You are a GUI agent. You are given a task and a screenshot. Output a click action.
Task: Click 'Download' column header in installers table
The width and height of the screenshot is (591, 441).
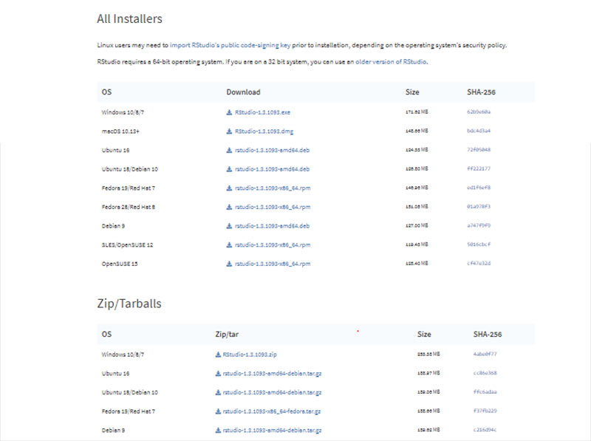pos(243,92)
